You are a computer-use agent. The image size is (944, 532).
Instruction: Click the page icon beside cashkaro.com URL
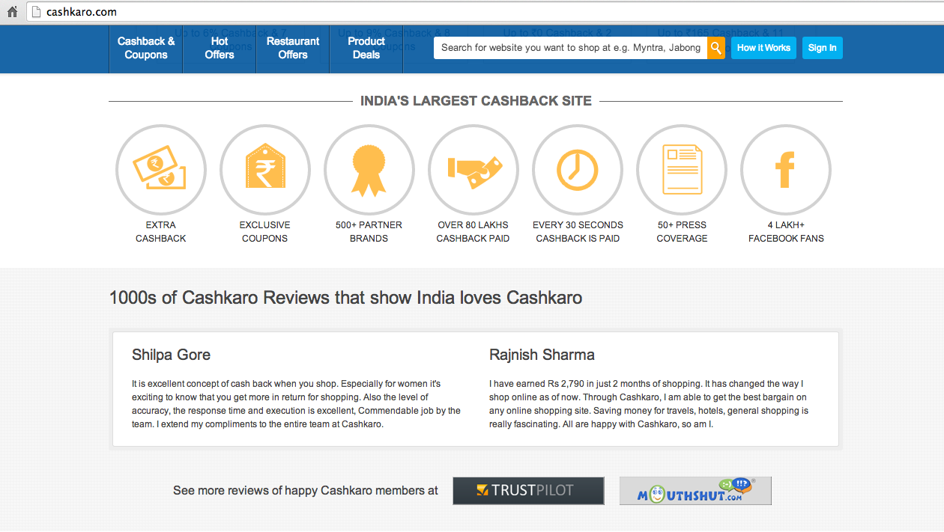click(x=35, y=12)
